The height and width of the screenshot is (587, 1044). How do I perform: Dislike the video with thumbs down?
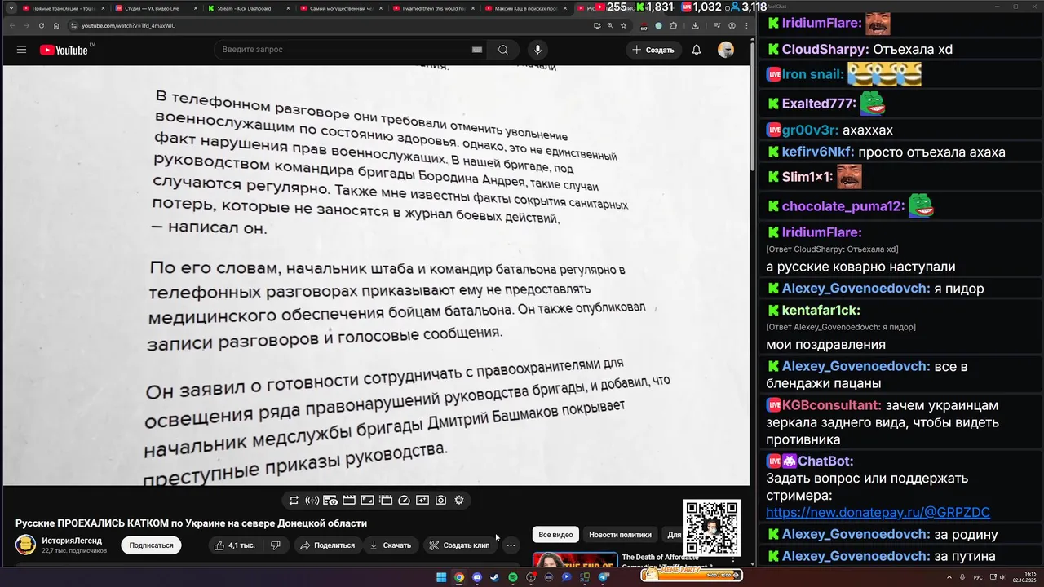pos(276,545)
